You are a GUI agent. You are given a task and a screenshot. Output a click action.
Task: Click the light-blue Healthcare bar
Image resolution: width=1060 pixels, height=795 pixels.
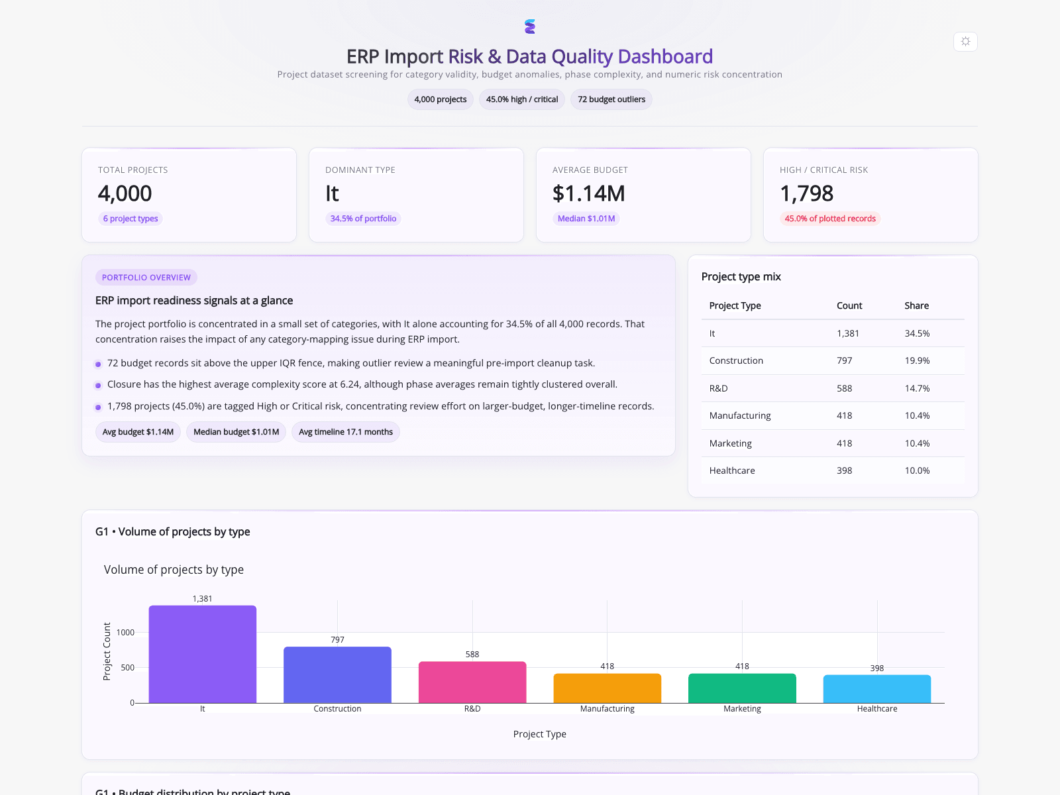click(877, 689)
